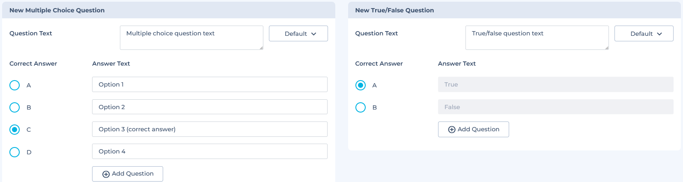The height and width of the screenshot is (182, 683).
Task: Select radio B as multiple choice correct answer
Action: [15, 107]
